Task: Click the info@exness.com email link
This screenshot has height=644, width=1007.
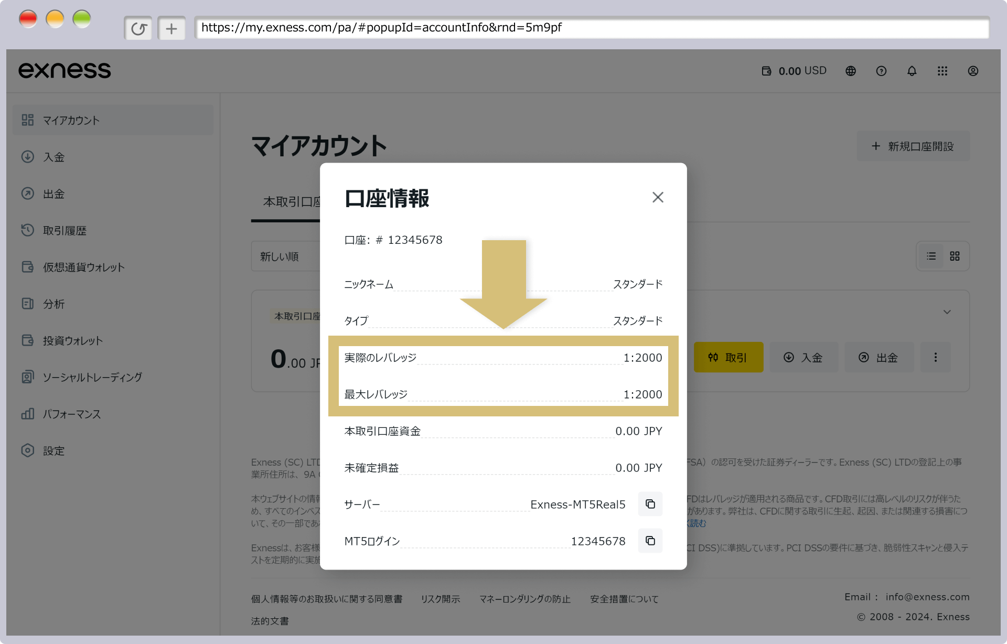Action: pos(927,597)
